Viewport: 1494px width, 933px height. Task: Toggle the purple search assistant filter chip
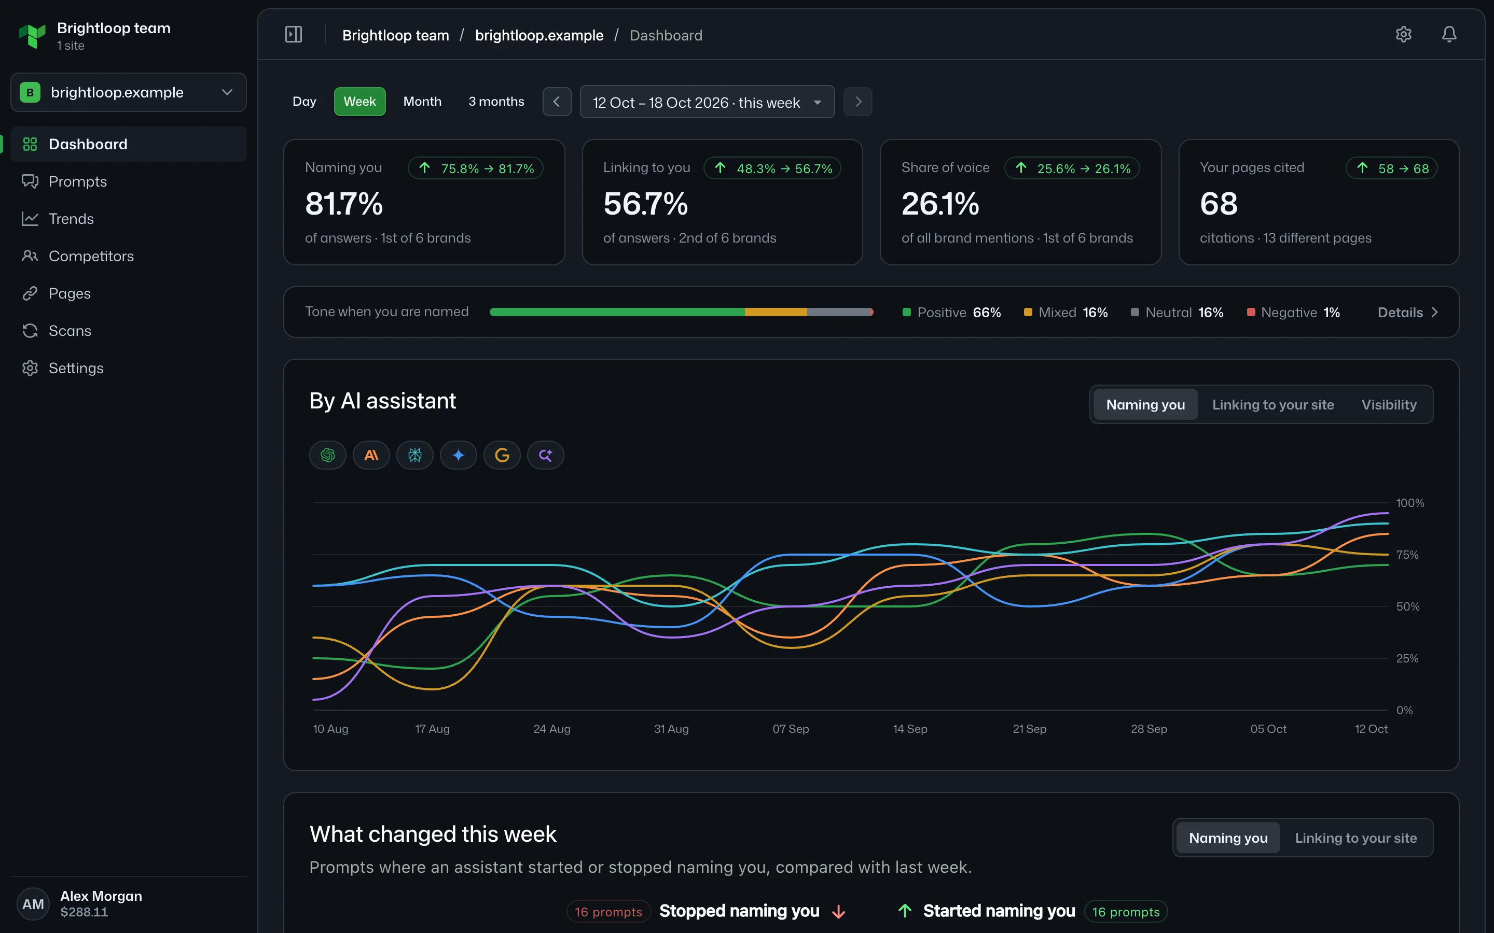click(x=546, y=456)
